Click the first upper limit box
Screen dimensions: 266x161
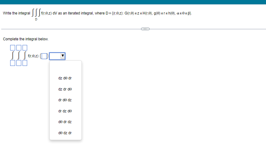pos(13,48)
